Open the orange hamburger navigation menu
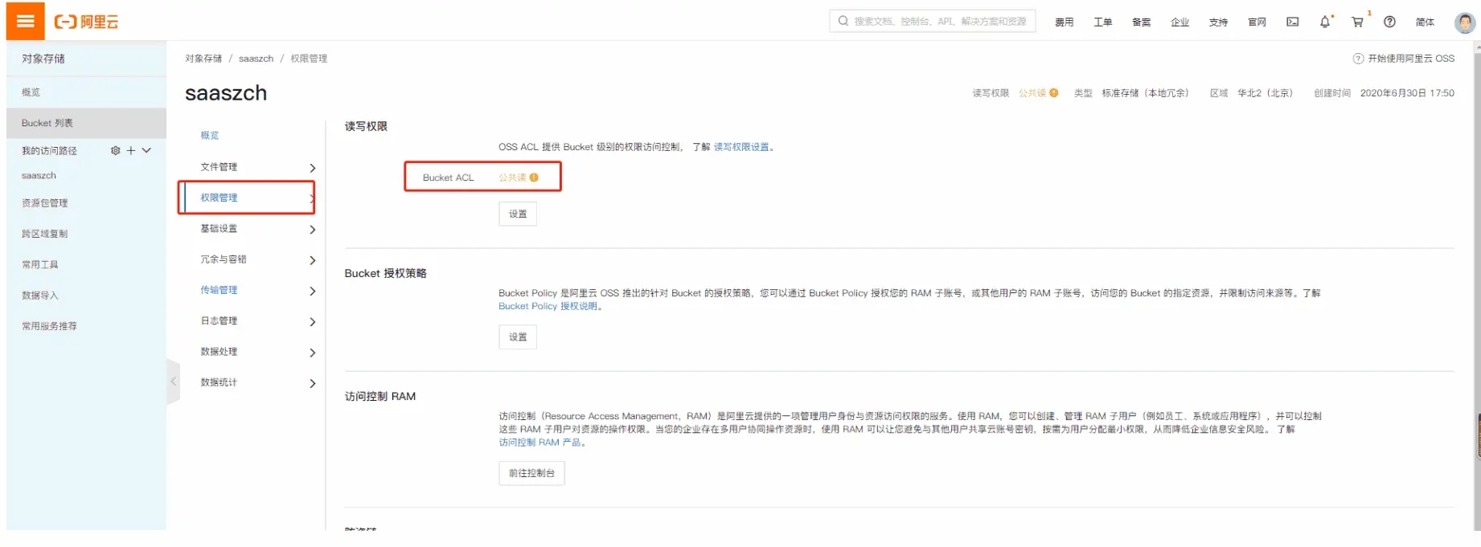 pyautogui.click(x=25, y=21)
